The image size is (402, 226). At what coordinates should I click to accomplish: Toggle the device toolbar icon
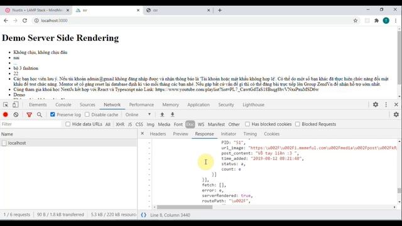[15, 105]
